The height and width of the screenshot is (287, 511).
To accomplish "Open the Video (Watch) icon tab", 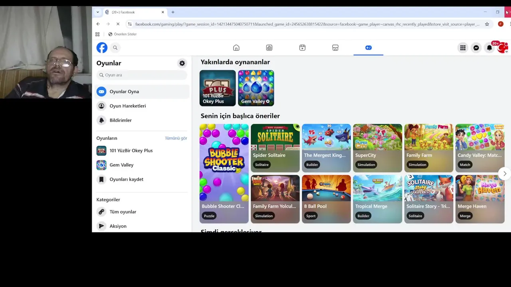I will pos(302,48).
